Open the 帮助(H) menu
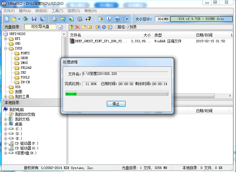Viewport: 236px width, 172px height. (x=90, y=11)
